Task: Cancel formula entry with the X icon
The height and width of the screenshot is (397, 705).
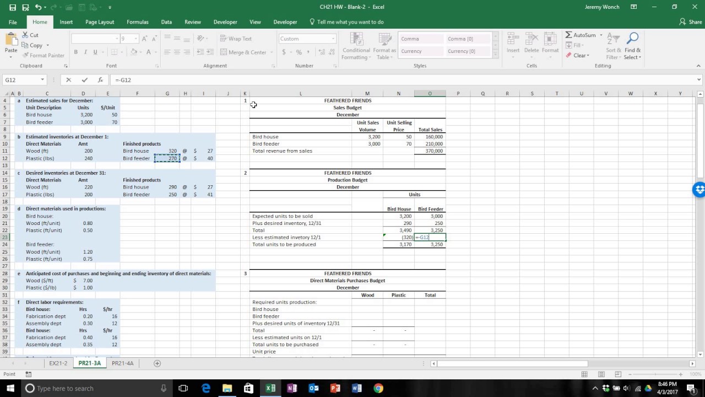Action: coord(68,80)
